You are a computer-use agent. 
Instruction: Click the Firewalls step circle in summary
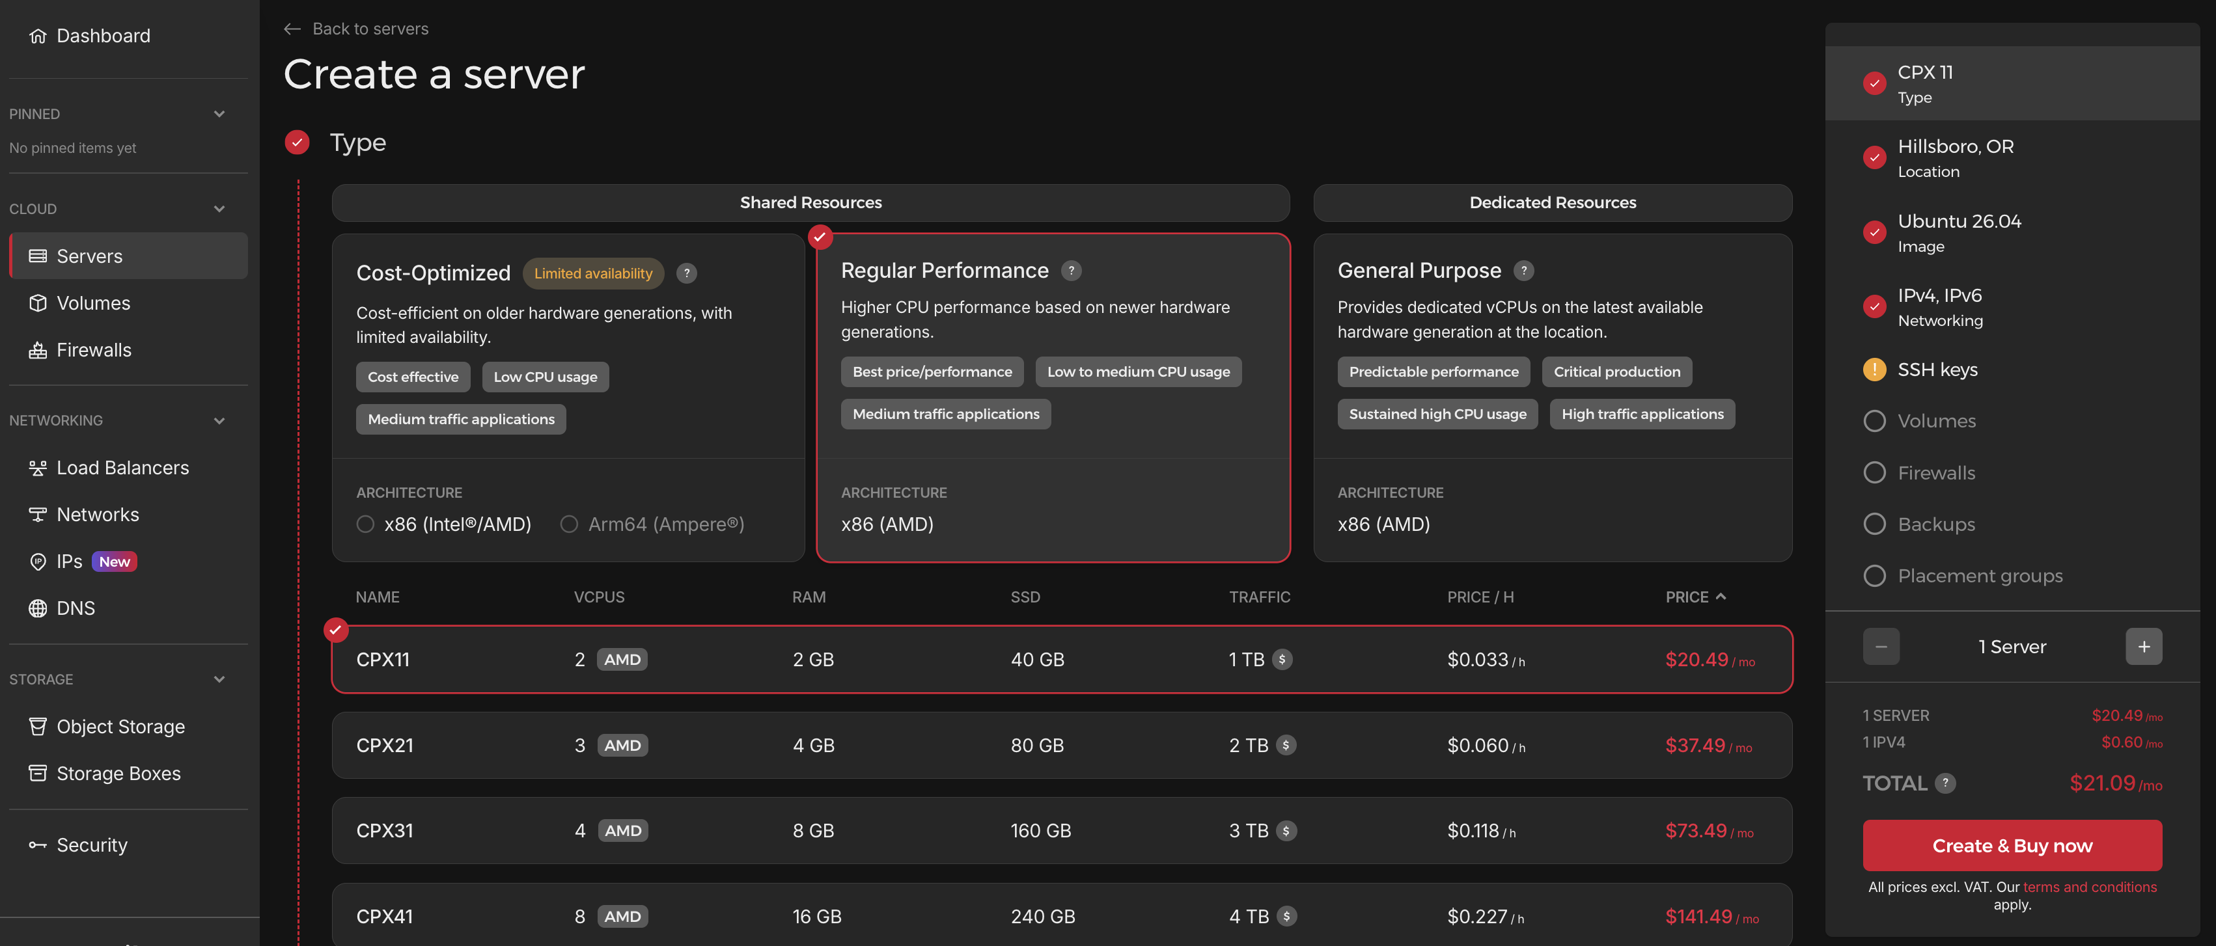pyautogui.click(x=1874, y=473)
